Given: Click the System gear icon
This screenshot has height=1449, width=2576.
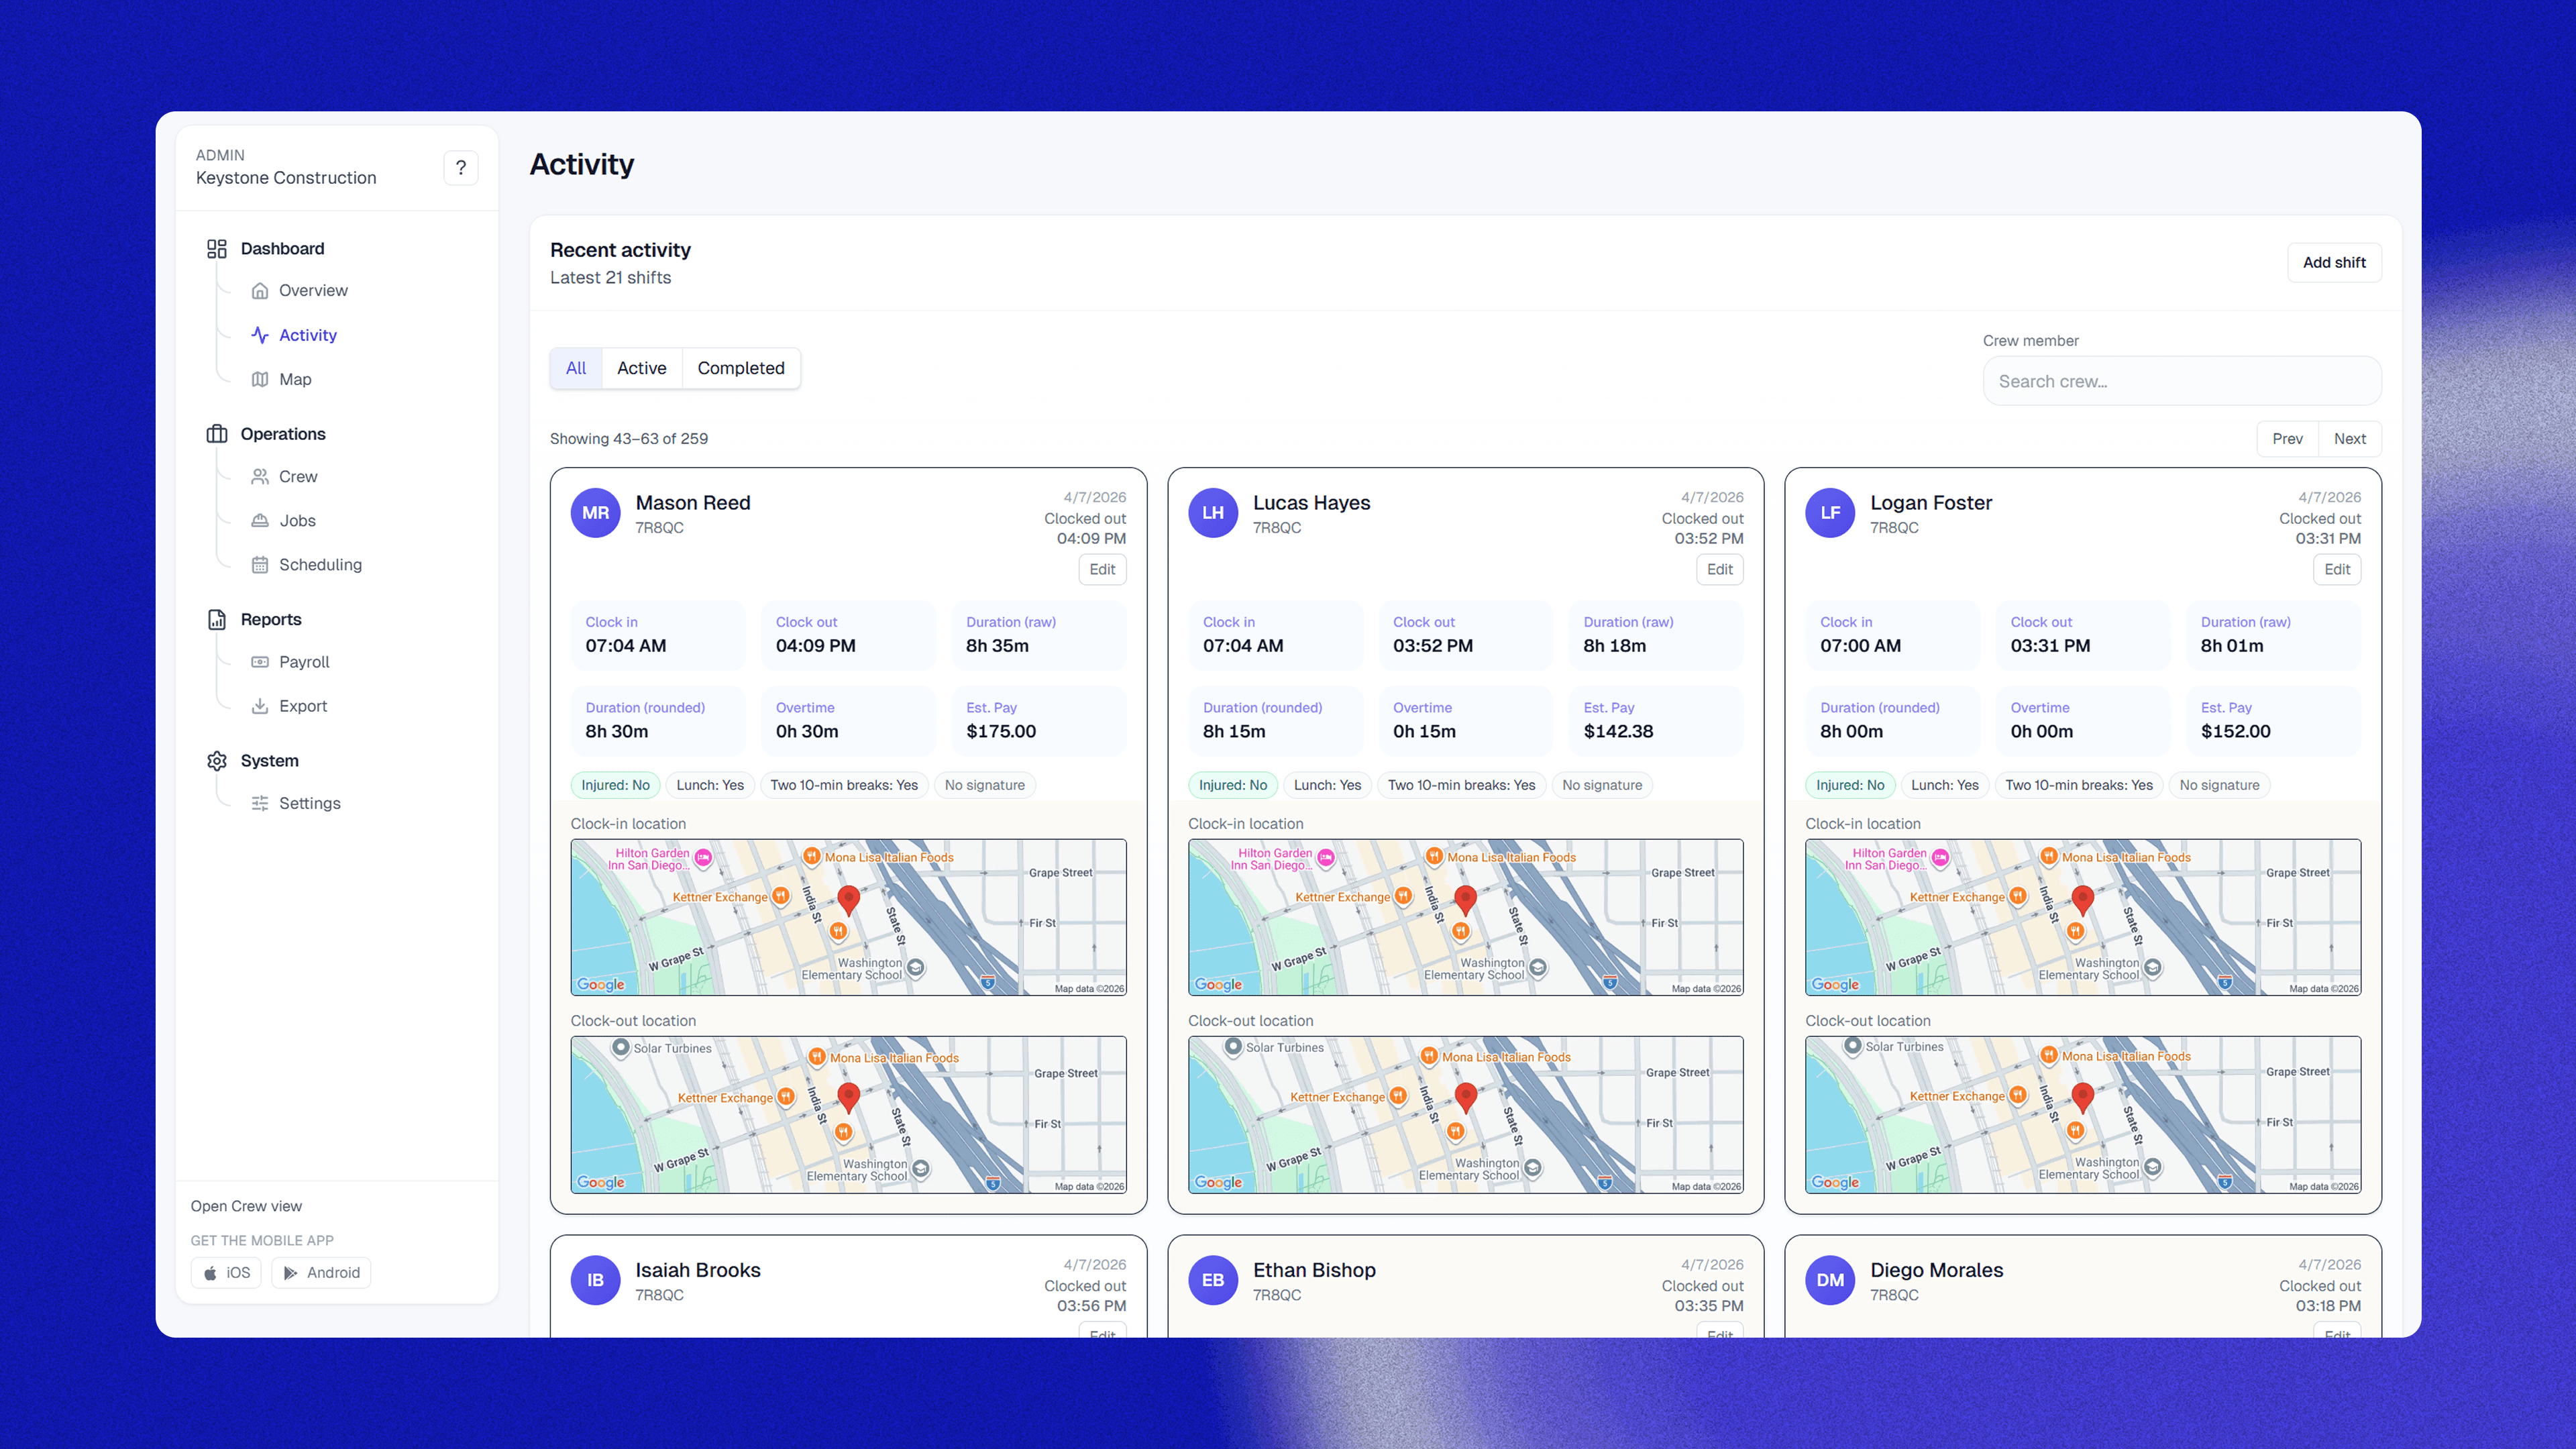Looking at the screenshot, I should click(x=217, y=761).
